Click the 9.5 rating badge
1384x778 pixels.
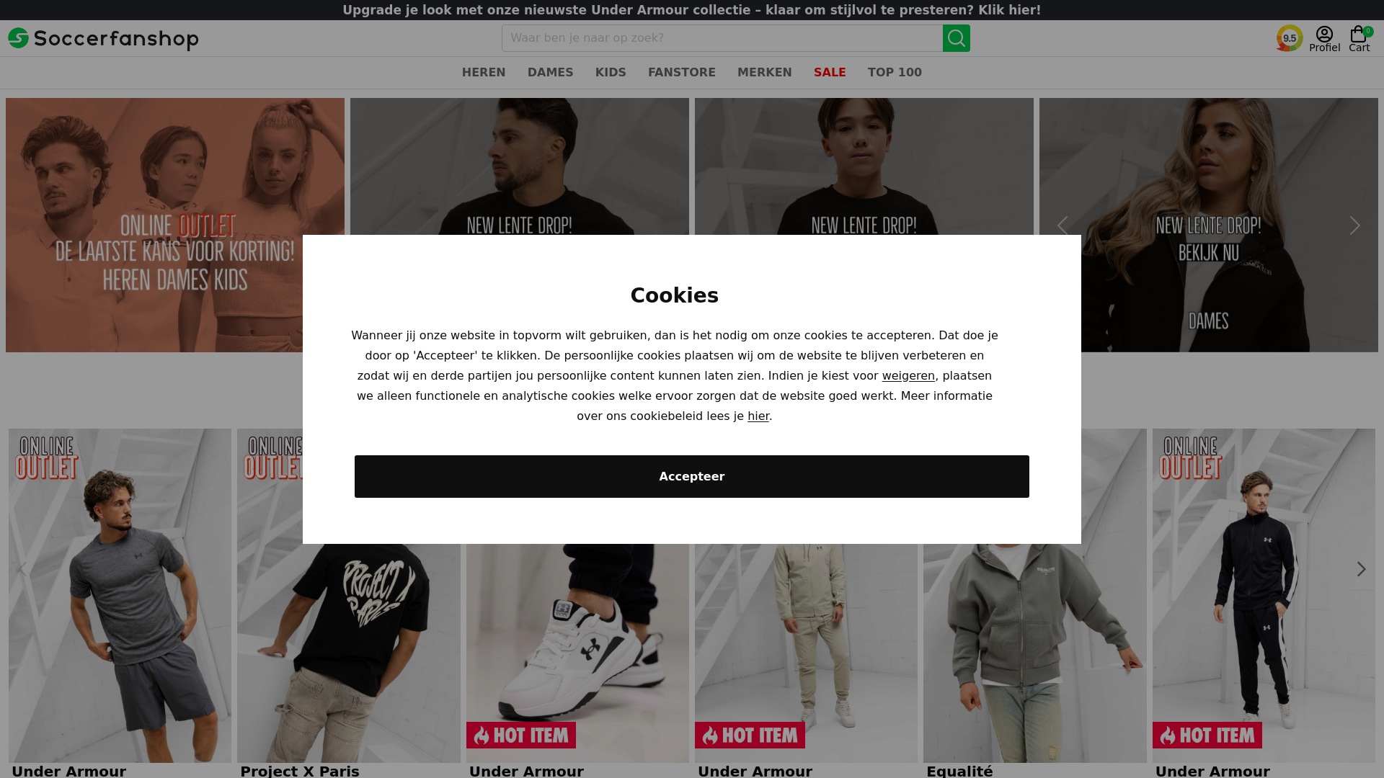pos(1290,38)
